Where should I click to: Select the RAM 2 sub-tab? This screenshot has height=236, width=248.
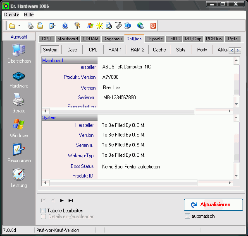click(138, 50)
